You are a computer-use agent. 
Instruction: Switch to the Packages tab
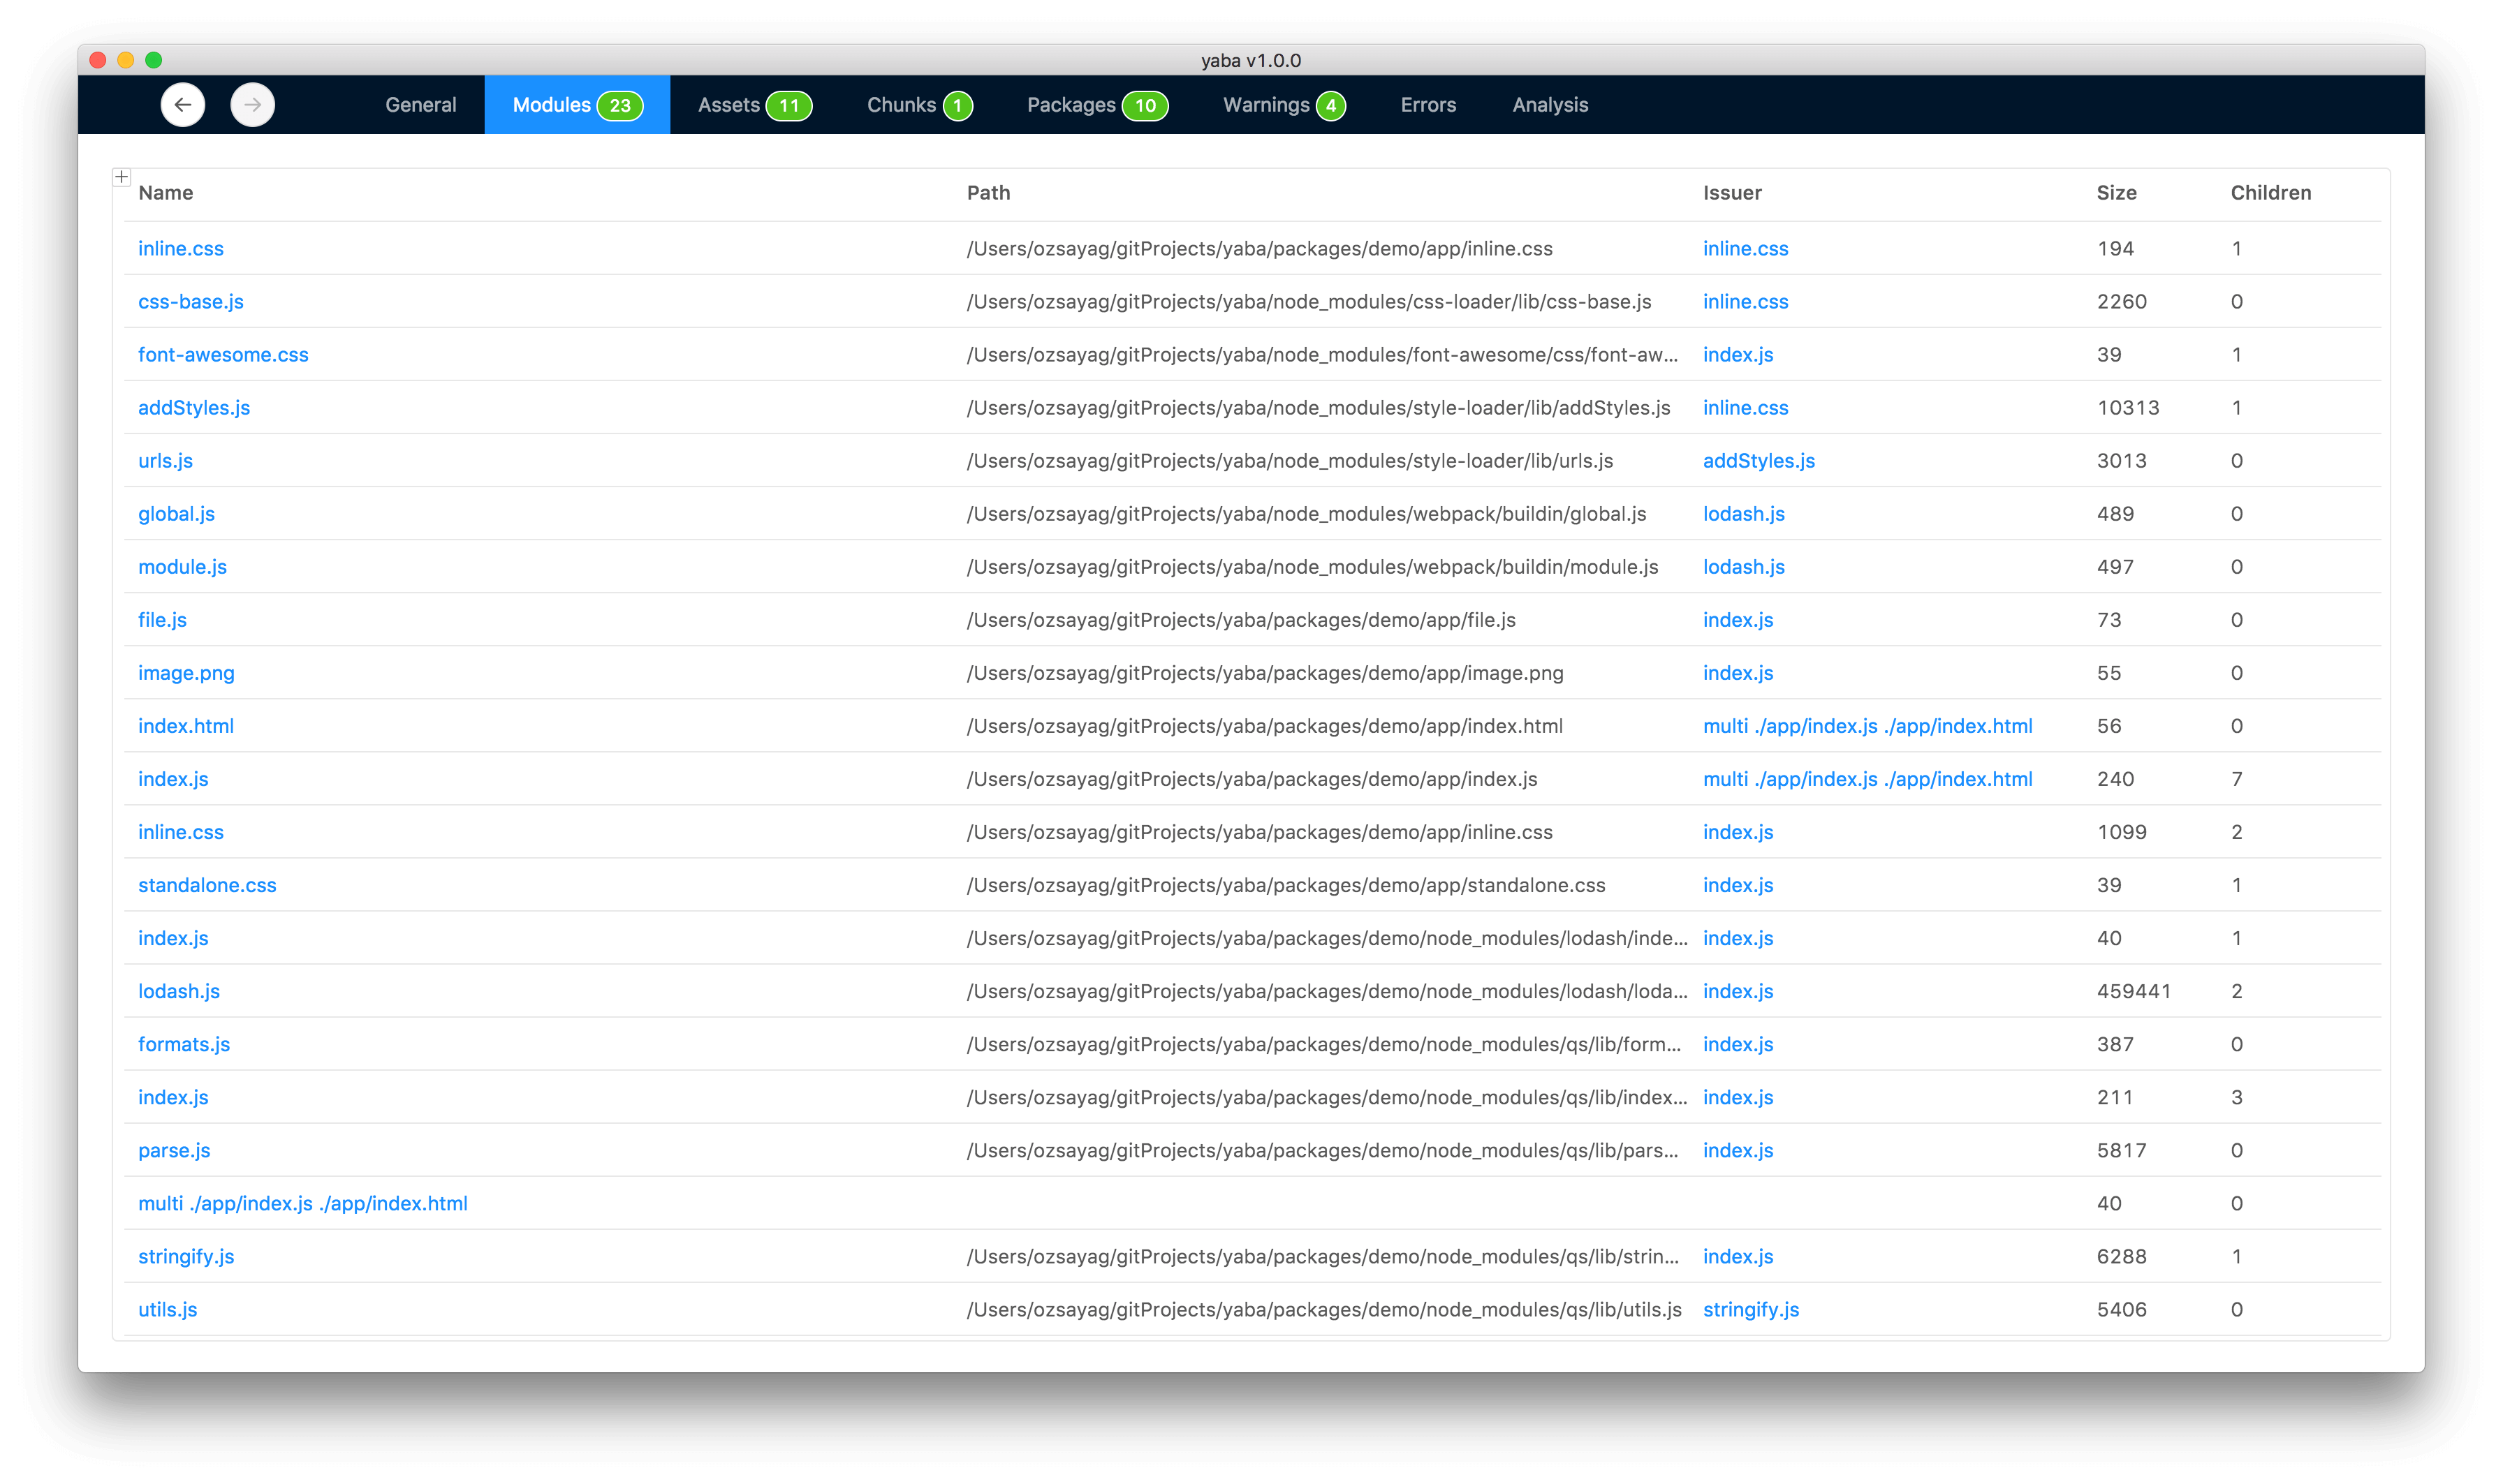tap(1097, 105)
